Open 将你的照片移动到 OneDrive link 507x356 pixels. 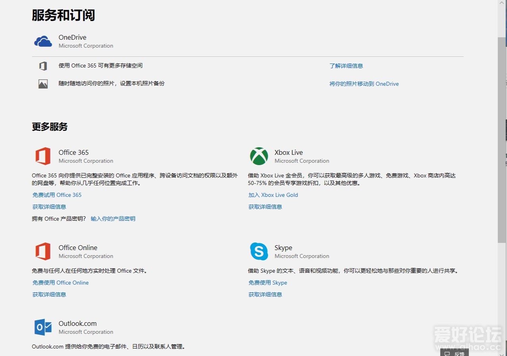pos(364,84)
